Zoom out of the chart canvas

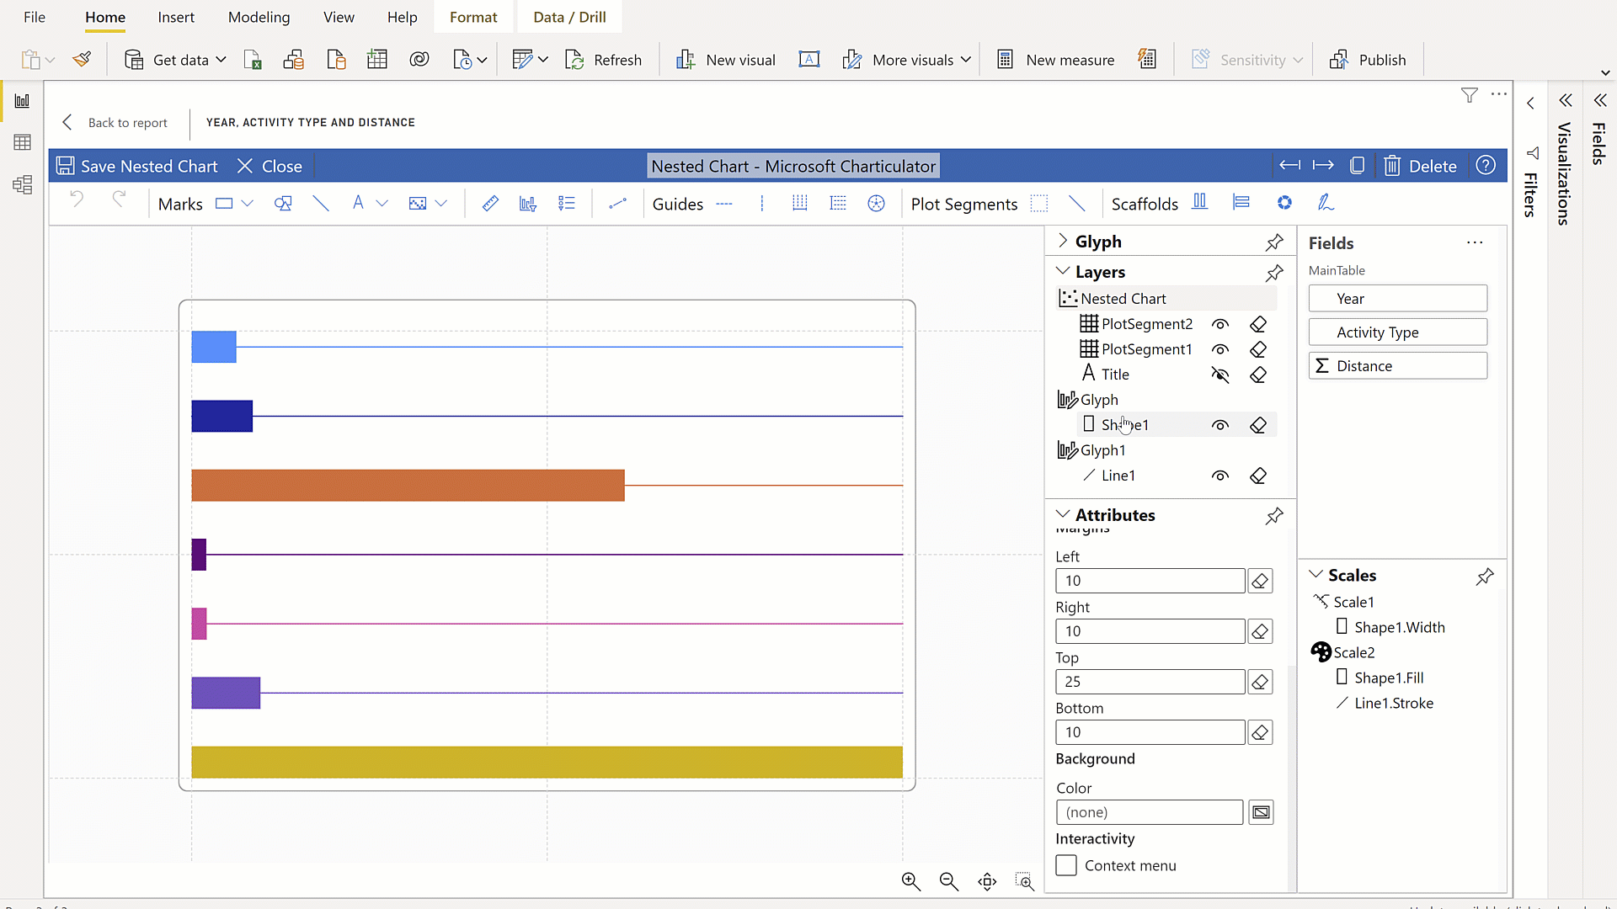coord(948,881)
